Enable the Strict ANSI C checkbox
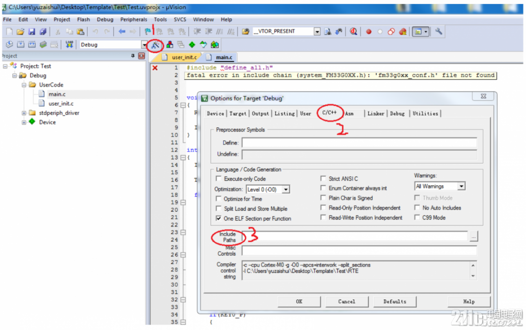Image resolution: width=526 pixels, height=330 pixels. [x=323, y=179]
